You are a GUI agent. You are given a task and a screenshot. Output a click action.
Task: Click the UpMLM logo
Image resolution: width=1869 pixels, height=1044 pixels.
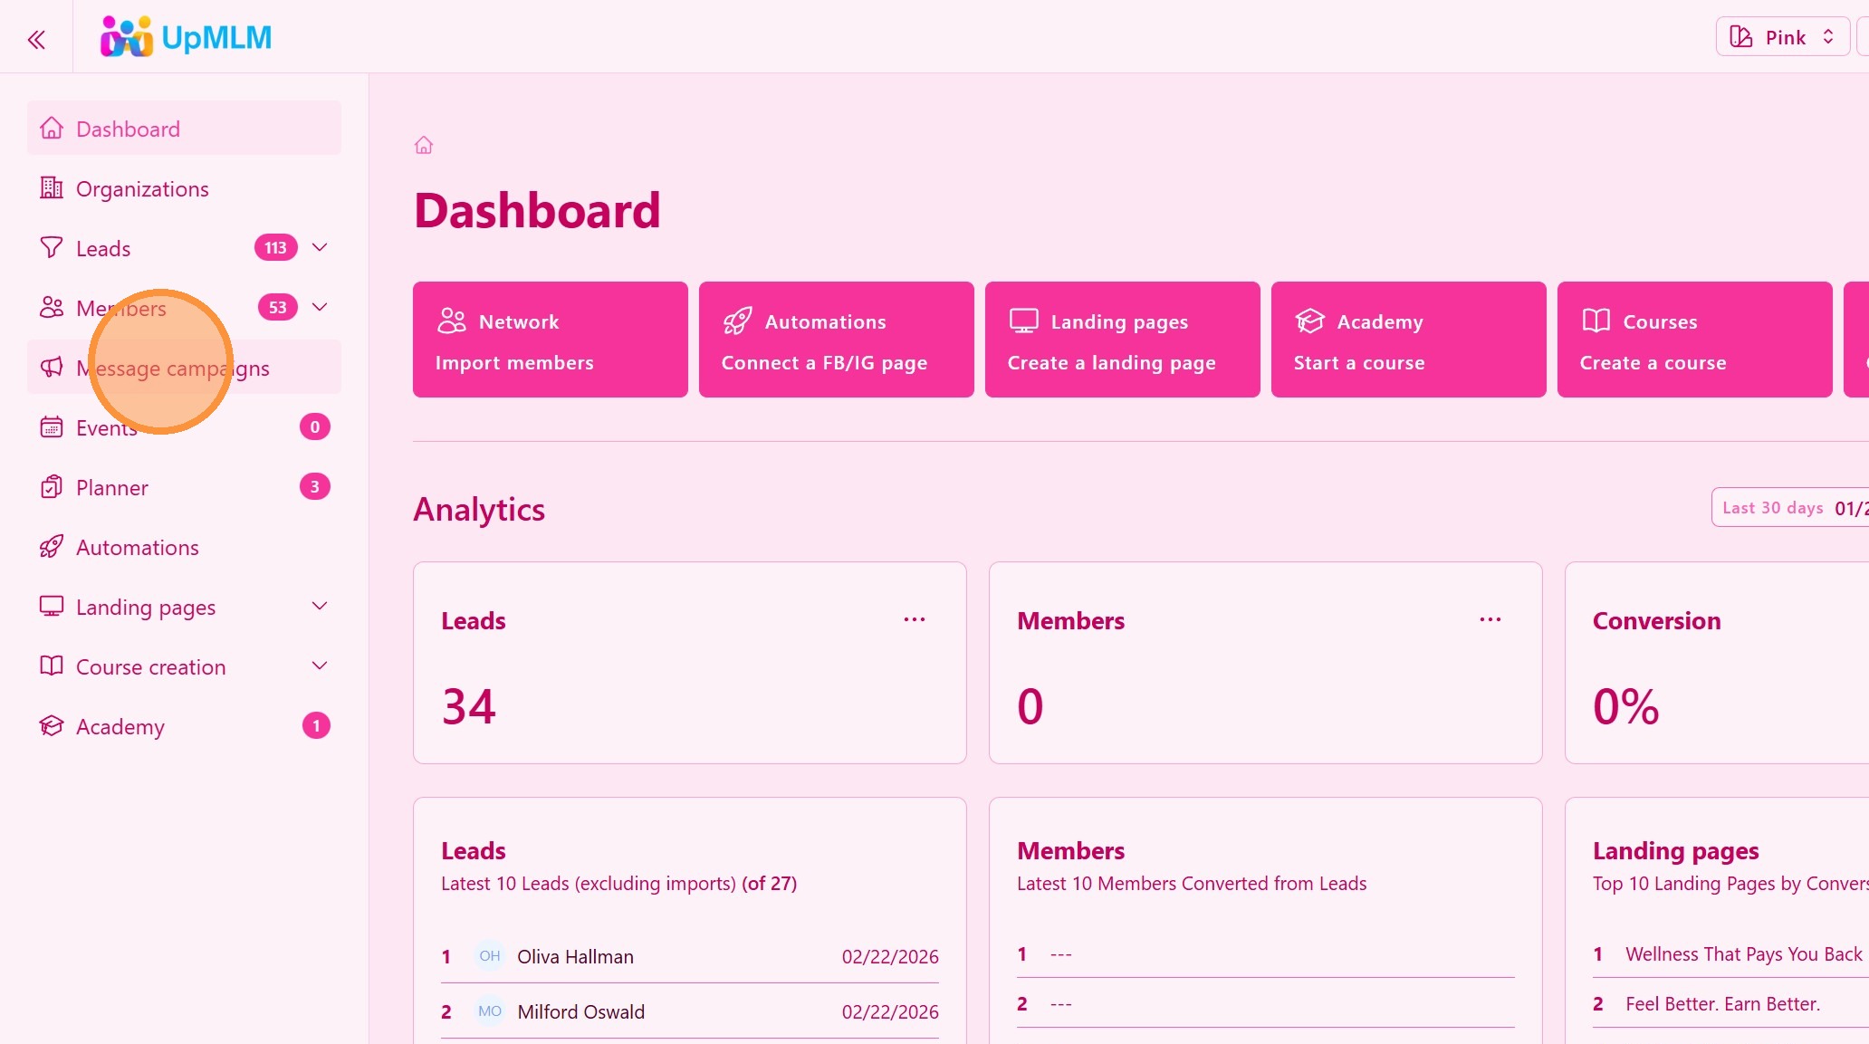[x=186, y=37]
